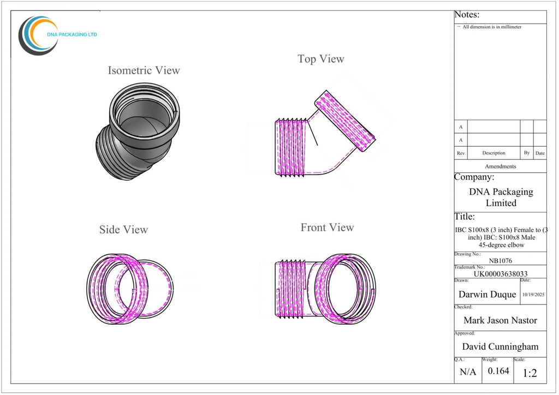
Task: Select the note 'All dimension is in millimeter'
Action: click(x=492, y=27)
